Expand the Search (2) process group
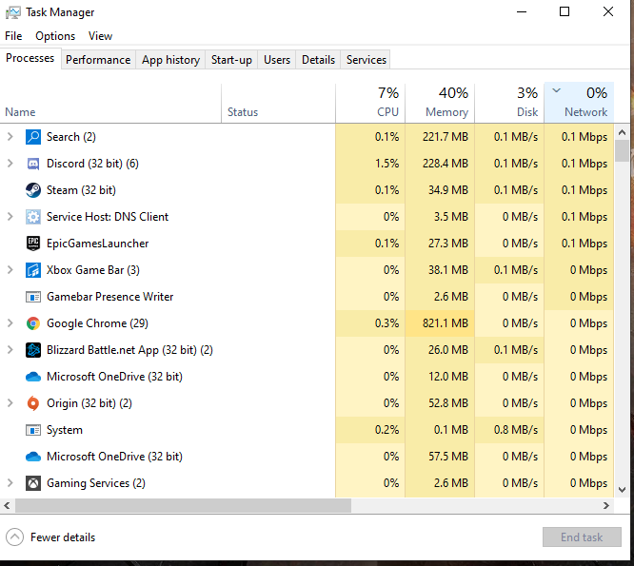 pyautogui.click(x=10, y=137)
